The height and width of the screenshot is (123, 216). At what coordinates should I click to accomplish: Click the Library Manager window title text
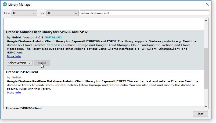point(20,5)
